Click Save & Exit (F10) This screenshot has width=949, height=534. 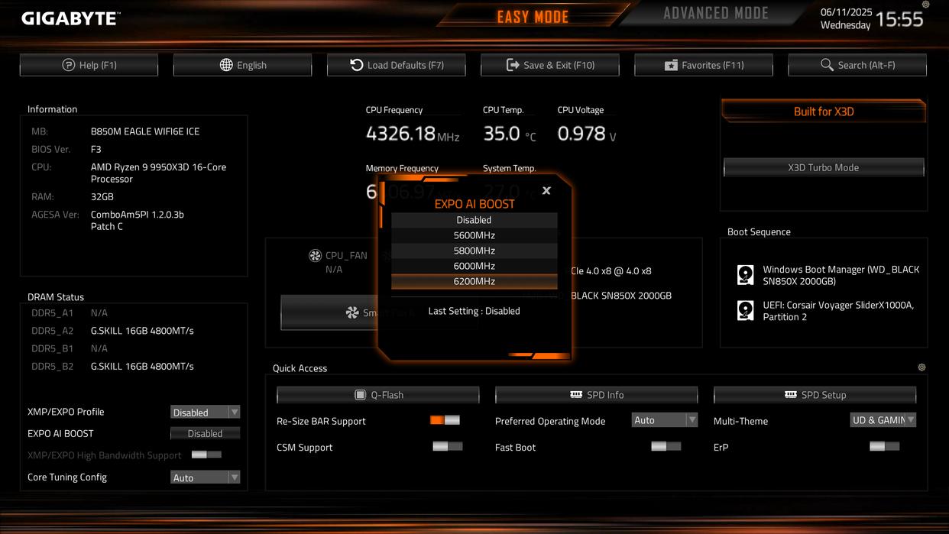[x=549, y=64]
